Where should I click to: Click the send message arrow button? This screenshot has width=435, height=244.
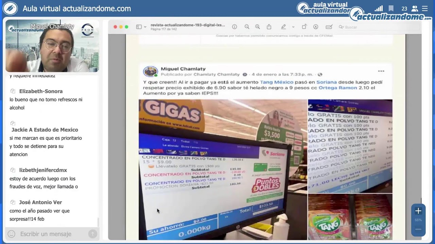point(92,234)
